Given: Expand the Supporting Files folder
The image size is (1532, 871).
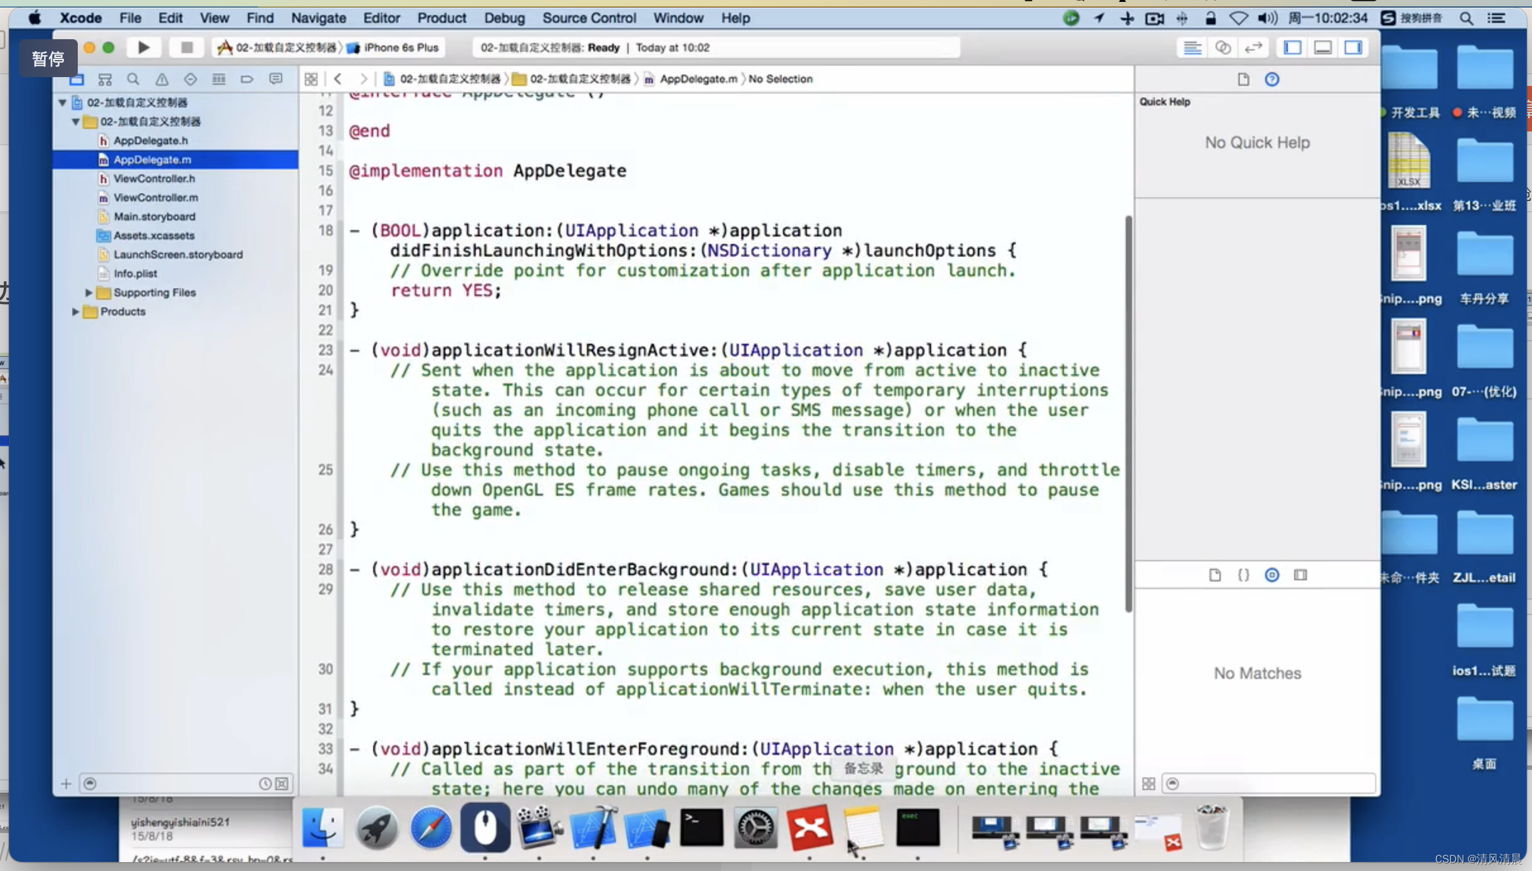Looking at the screenshot, I should click(x=89, y=293).
